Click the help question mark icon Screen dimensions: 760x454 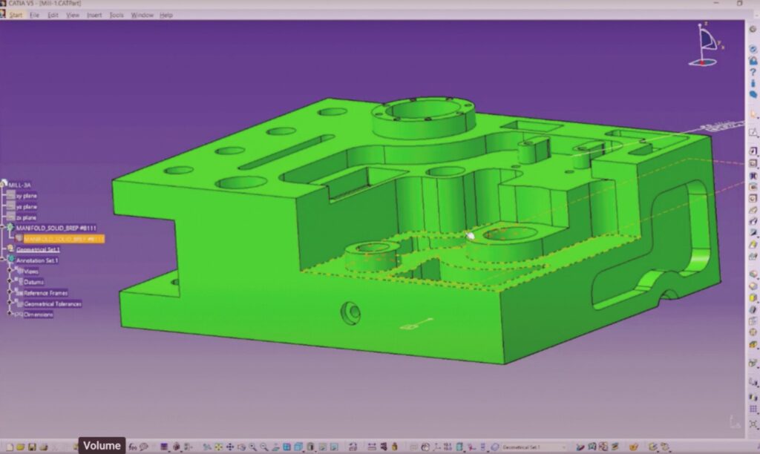click(x=753, y=72)
